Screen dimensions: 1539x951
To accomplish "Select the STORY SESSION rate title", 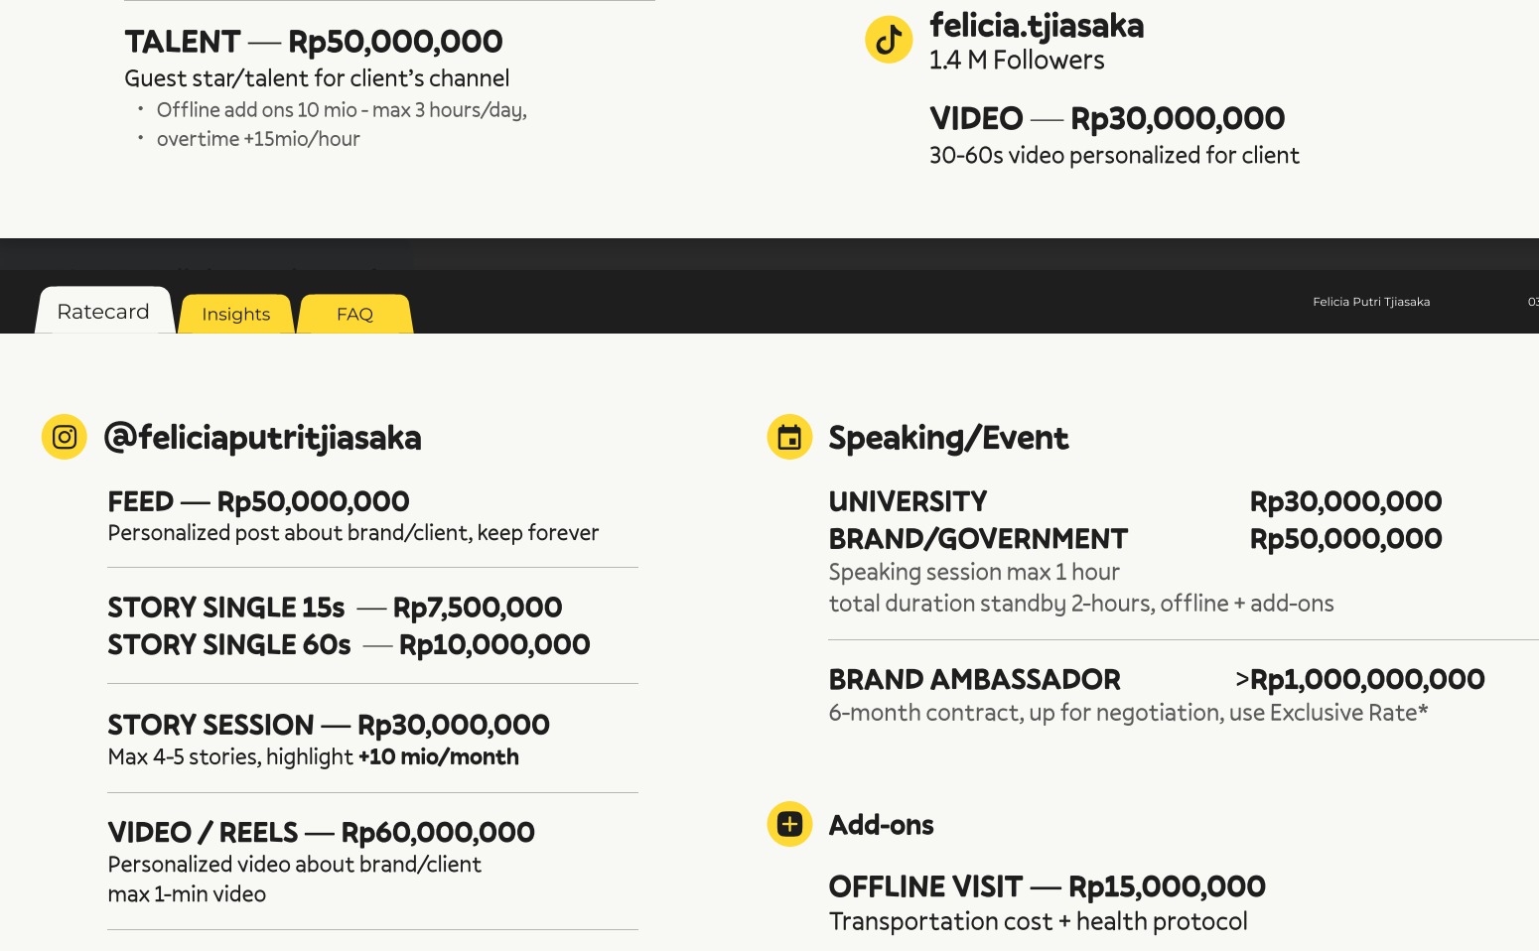I will click(x=328, y=725).
